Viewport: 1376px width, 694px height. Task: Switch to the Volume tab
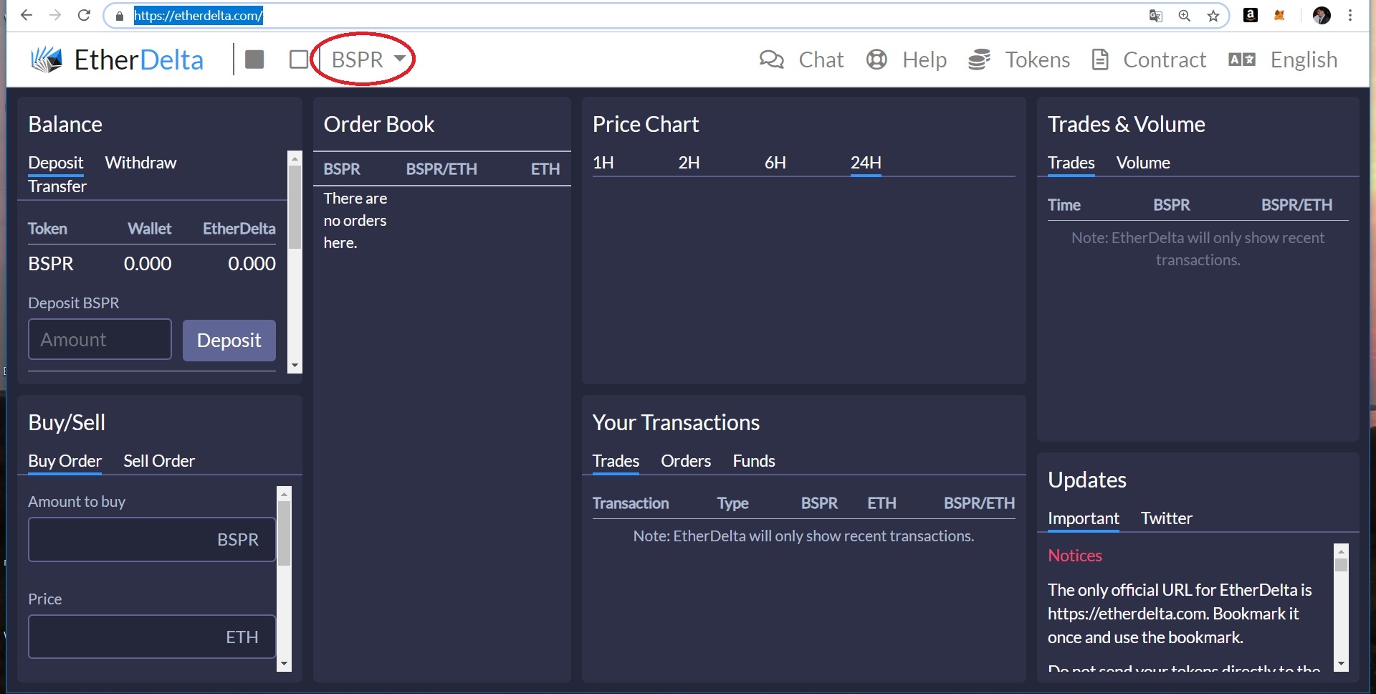click(1143, 163)
